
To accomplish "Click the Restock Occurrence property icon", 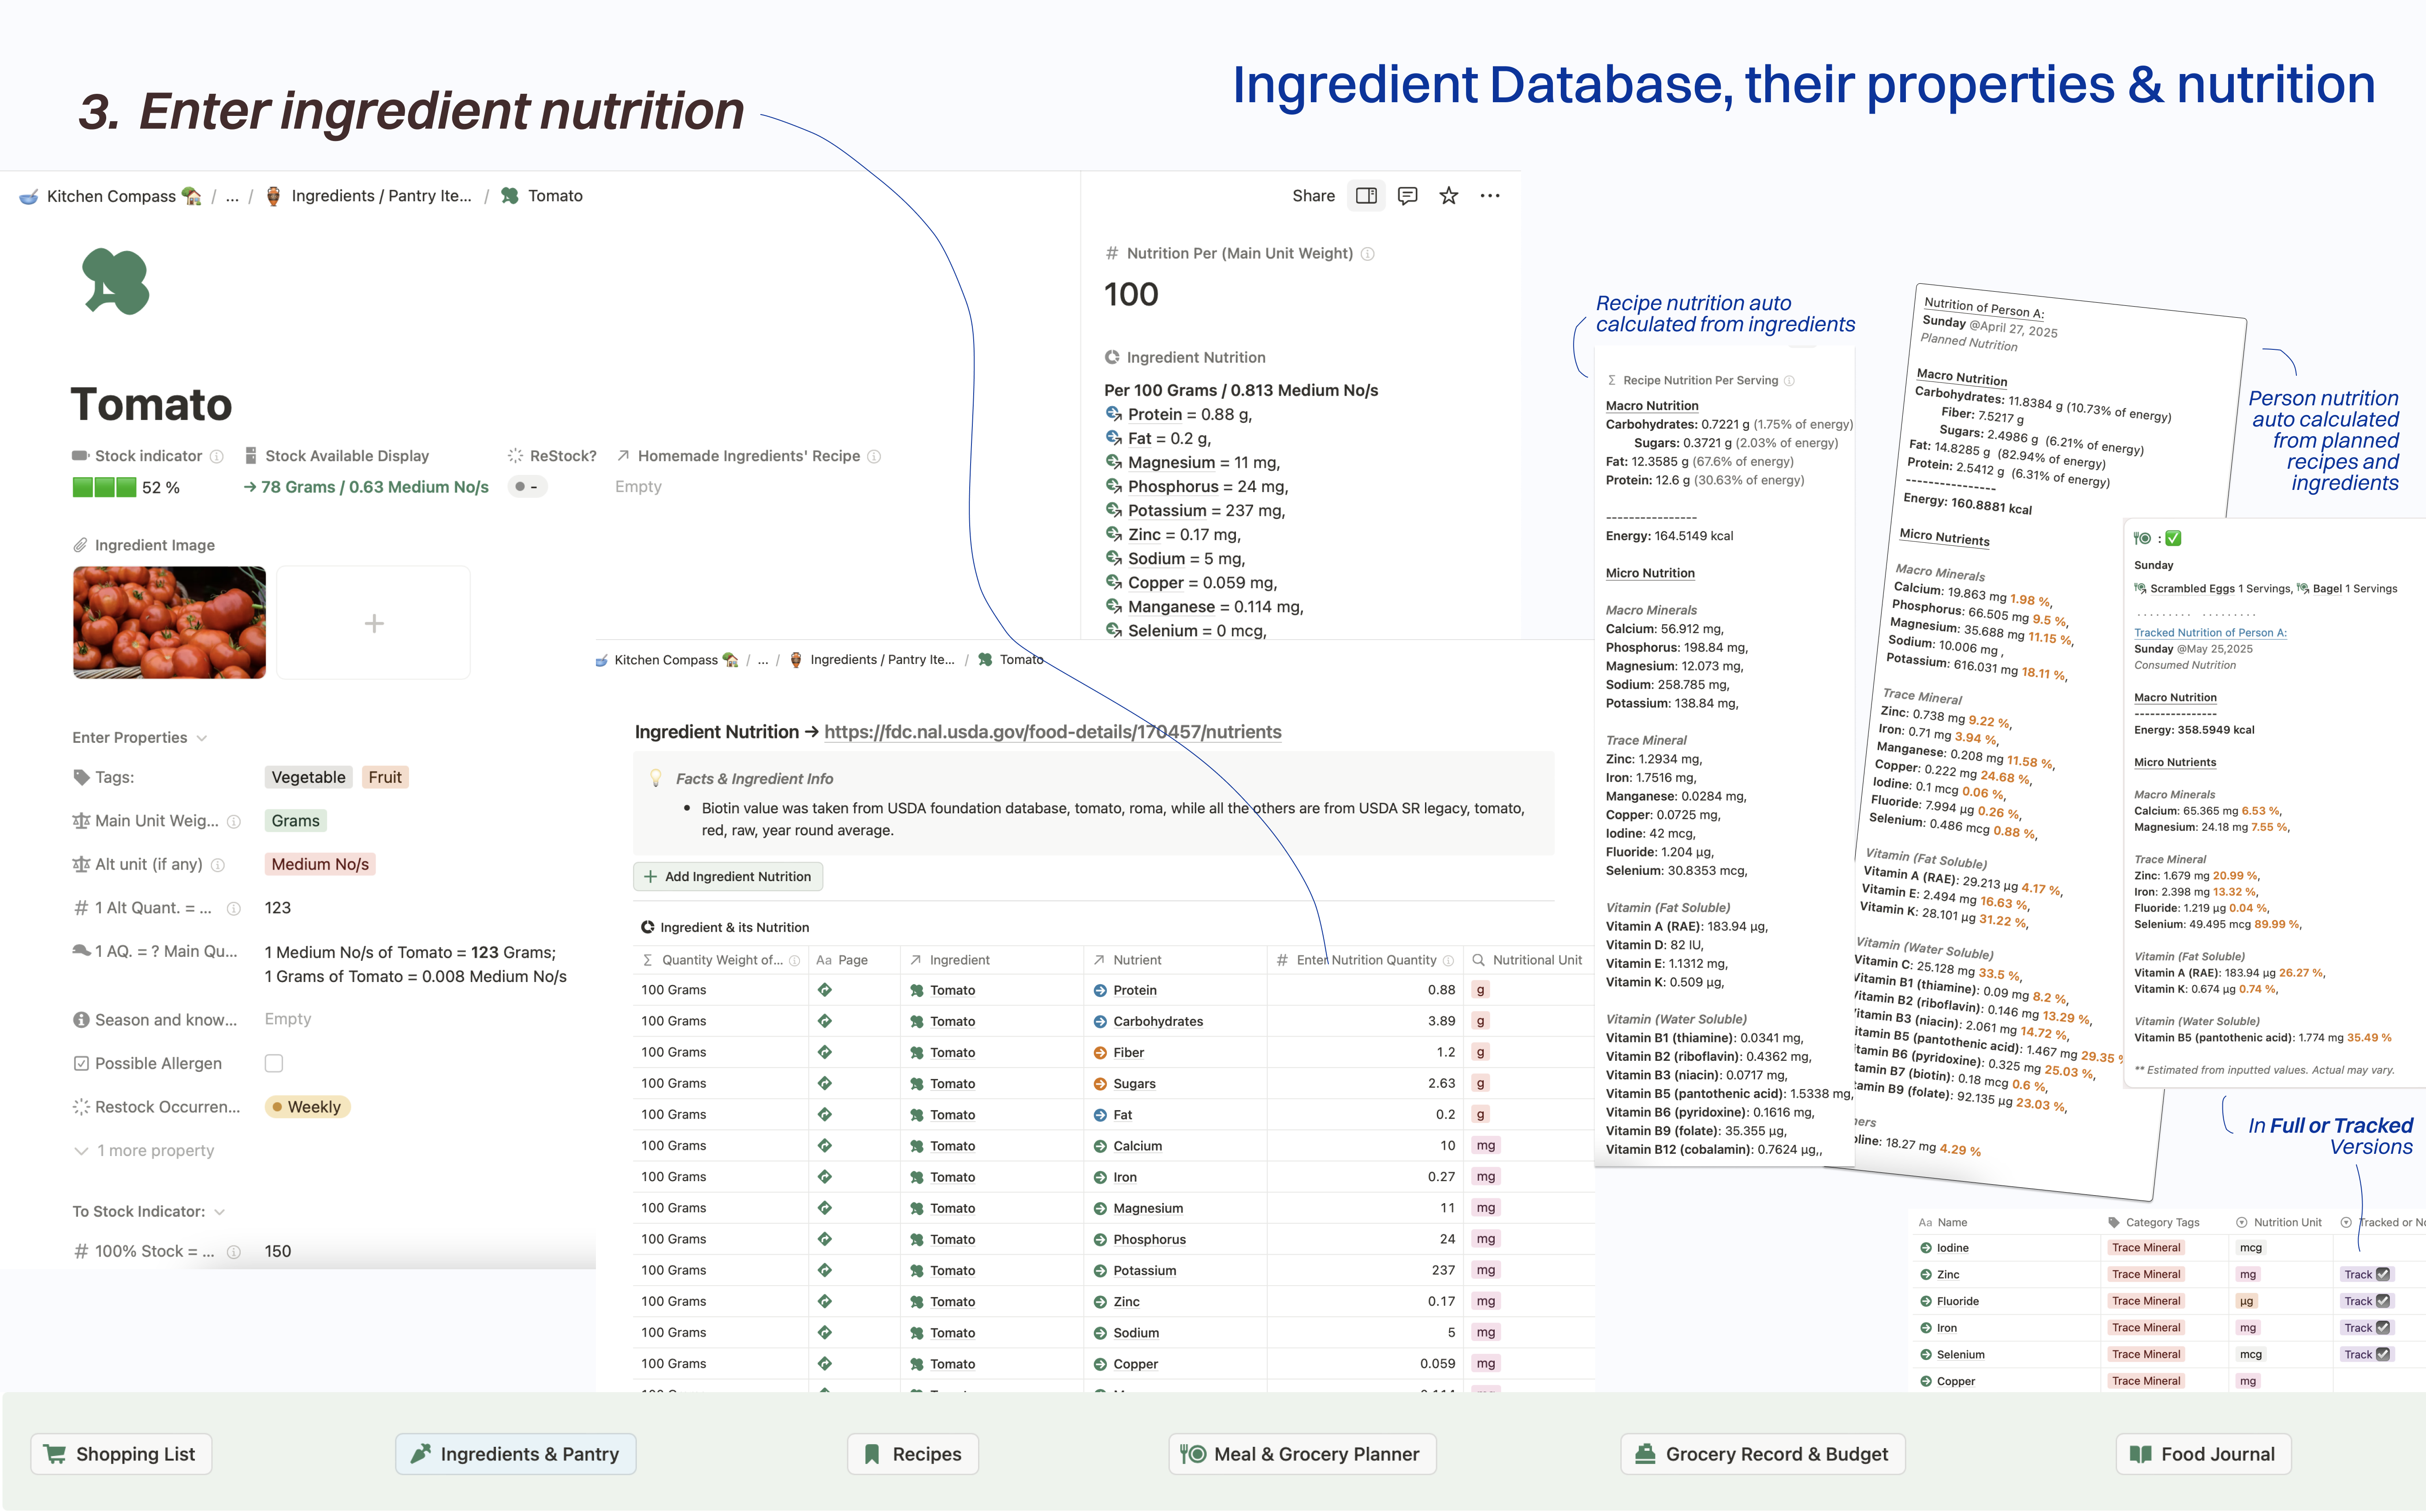I will 81,1107.
